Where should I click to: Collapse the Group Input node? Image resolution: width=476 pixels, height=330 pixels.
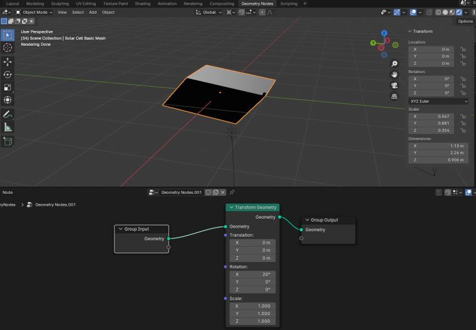(x=121, y=229)
